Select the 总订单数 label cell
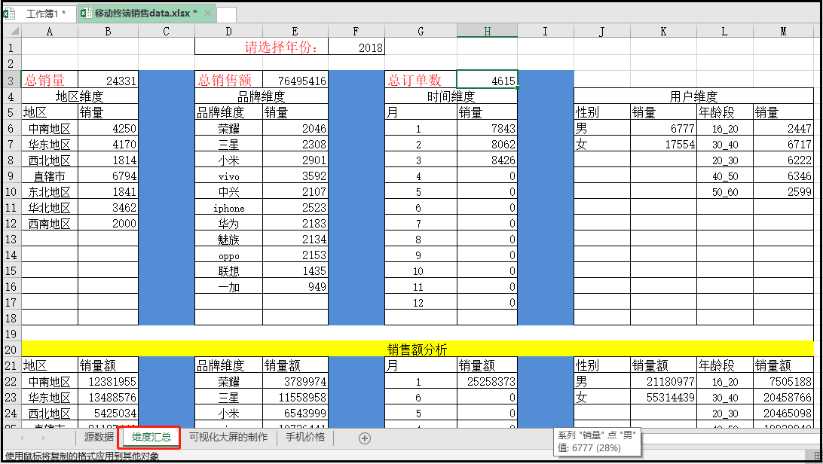823x464 pixels. point(421,80)
